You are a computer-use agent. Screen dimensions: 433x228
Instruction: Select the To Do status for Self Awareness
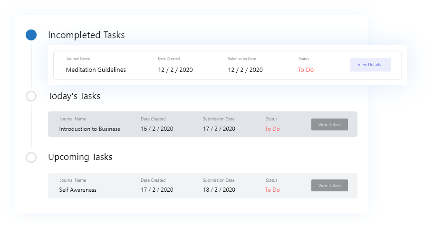coord(272,190)
